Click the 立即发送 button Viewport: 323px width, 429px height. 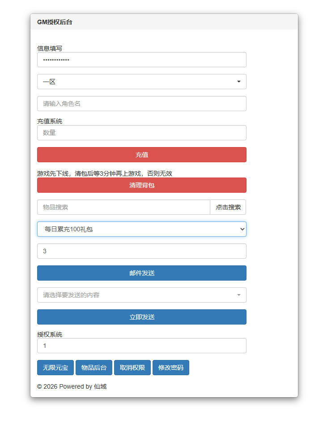point(141,317)
